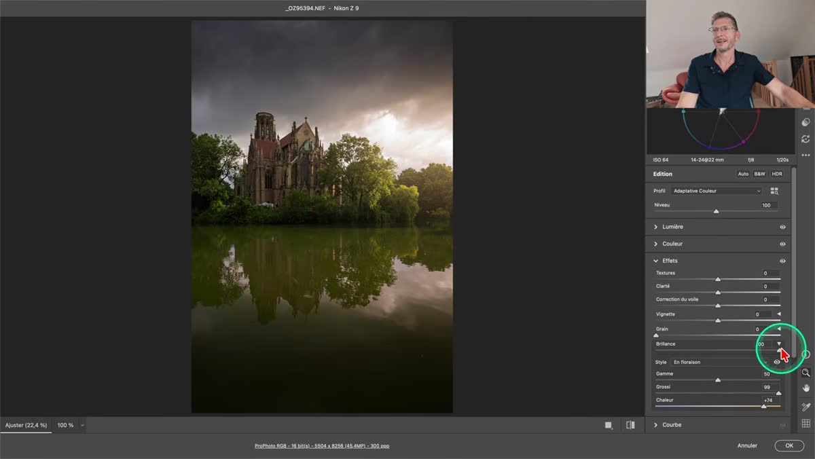
Task: Toggle visibility eye of Lumière panel
Action: point(782,227)
